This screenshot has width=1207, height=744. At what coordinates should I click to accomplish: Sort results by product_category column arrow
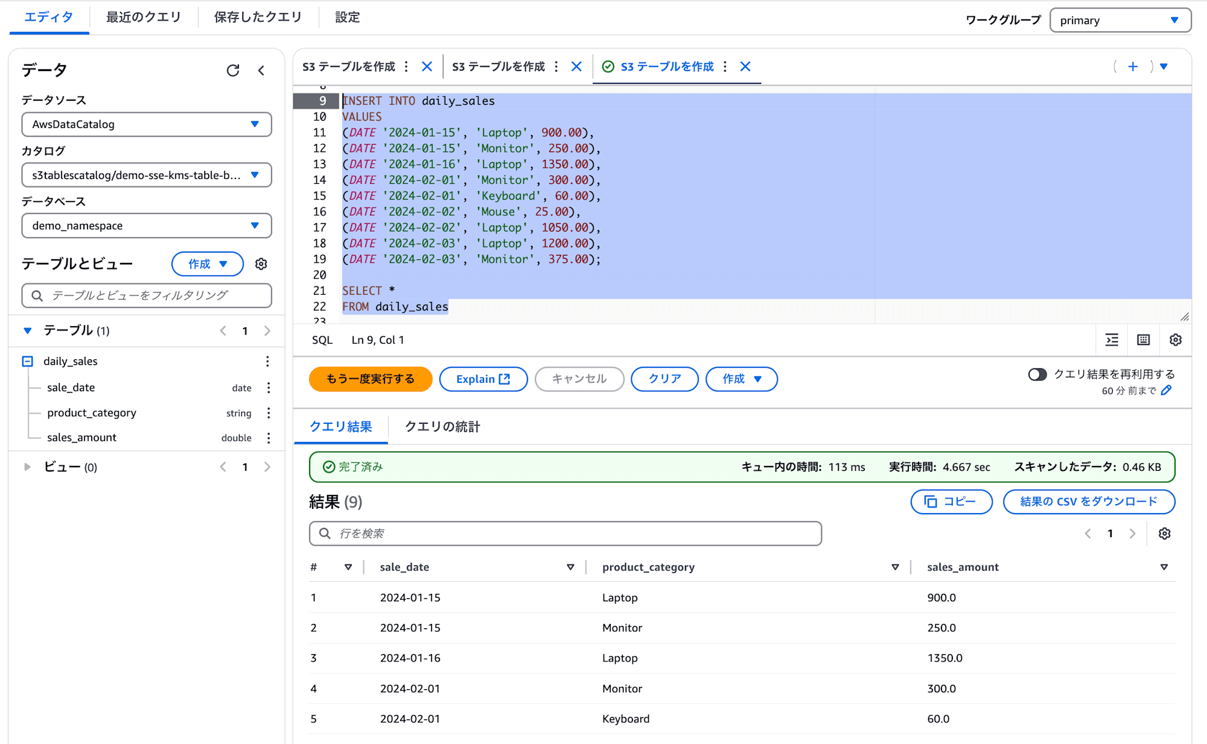click(895, 567)
